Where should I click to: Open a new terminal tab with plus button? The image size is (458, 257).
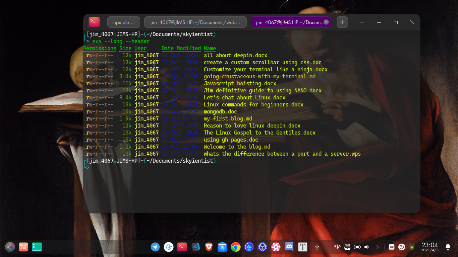[342, 22]
